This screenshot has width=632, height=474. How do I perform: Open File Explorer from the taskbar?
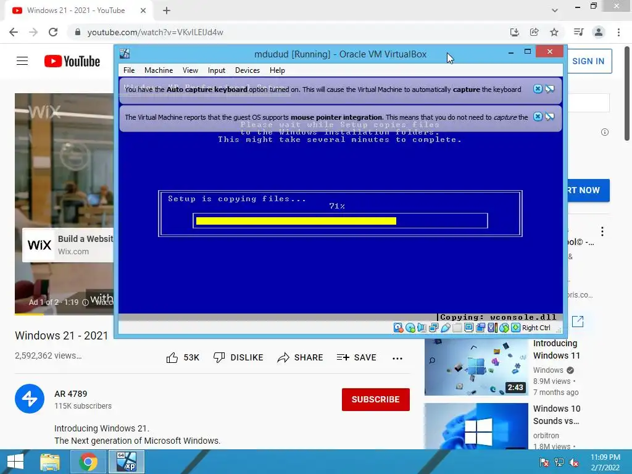[x=50, y=462]
